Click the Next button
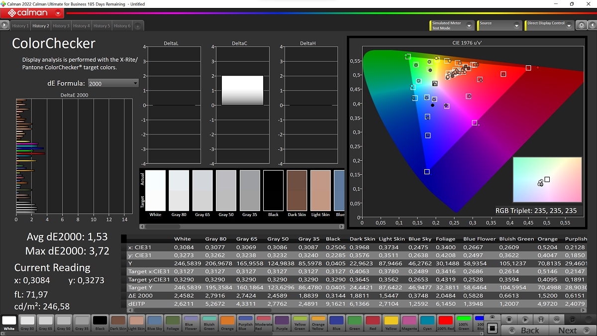Screen dimensions: 597x336 [x=567, y=330]
